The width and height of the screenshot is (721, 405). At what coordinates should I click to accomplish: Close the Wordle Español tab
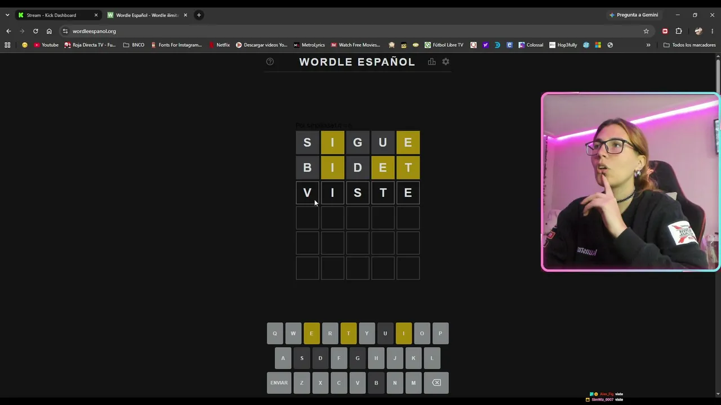tap(185, 15)
